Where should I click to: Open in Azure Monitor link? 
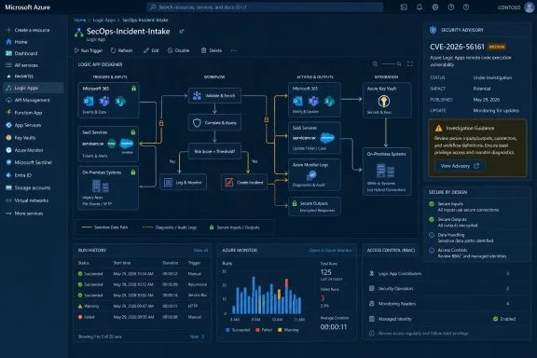tap(330, 251)
